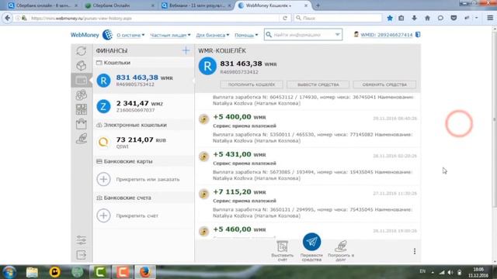Expand the О системе menu

click(x=130, y=35)
